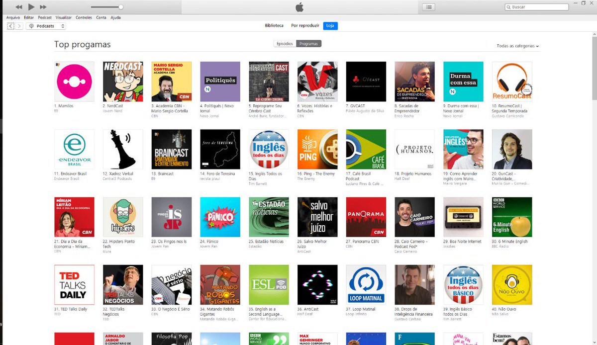The image size is (597, 345).
Task: Click the '15. Inglês Todos os Dias' title
Action: click(x=266, y=176)
